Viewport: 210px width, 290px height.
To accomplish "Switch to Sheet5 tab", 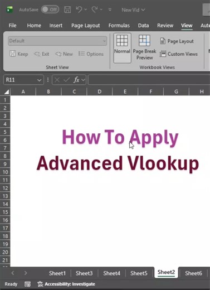I will (139, 273).
